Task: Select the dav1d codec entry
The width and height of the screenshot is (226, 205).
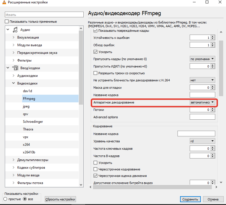Action: (27, 91)
